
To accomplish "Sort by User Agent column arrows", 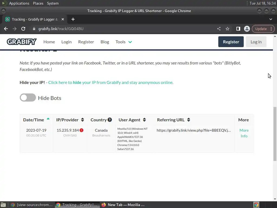I will pos(144,120).
